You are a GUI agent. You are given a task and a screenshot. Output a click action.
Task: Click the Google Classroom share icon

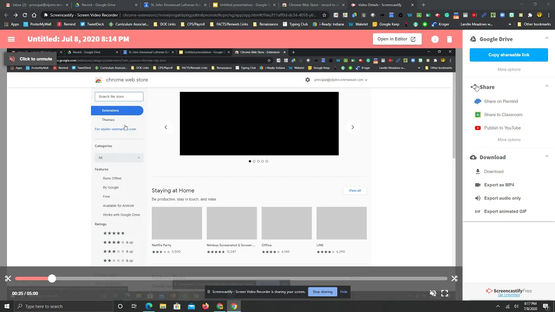point(478,115)
